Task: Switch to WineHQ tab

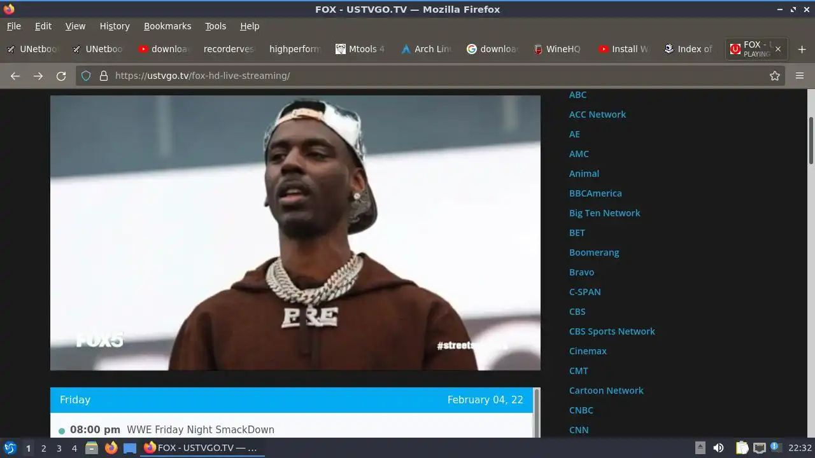Action: tap(558, 49)
